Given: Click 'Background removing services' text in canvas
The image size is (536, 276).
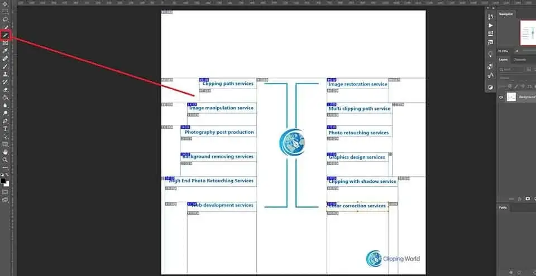Looking at the screenshot, I should 218,157.
